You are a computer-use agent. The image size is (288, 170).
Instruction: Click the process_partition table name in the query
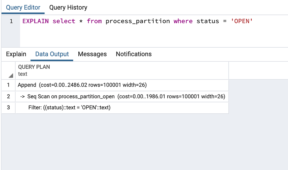coord(138,21)
